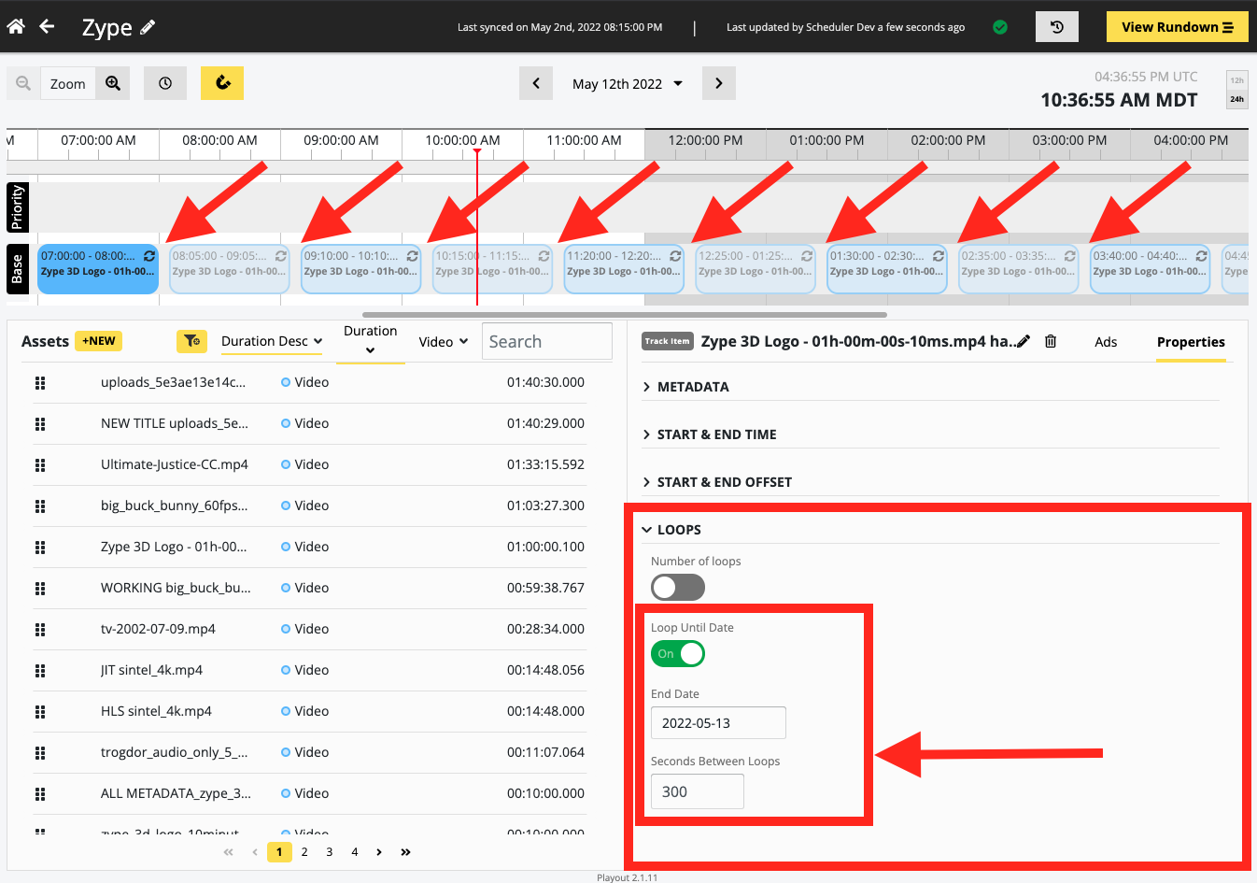Add asset with +NEW button
The image size is (1257, 883).
(x=99, y=341)
